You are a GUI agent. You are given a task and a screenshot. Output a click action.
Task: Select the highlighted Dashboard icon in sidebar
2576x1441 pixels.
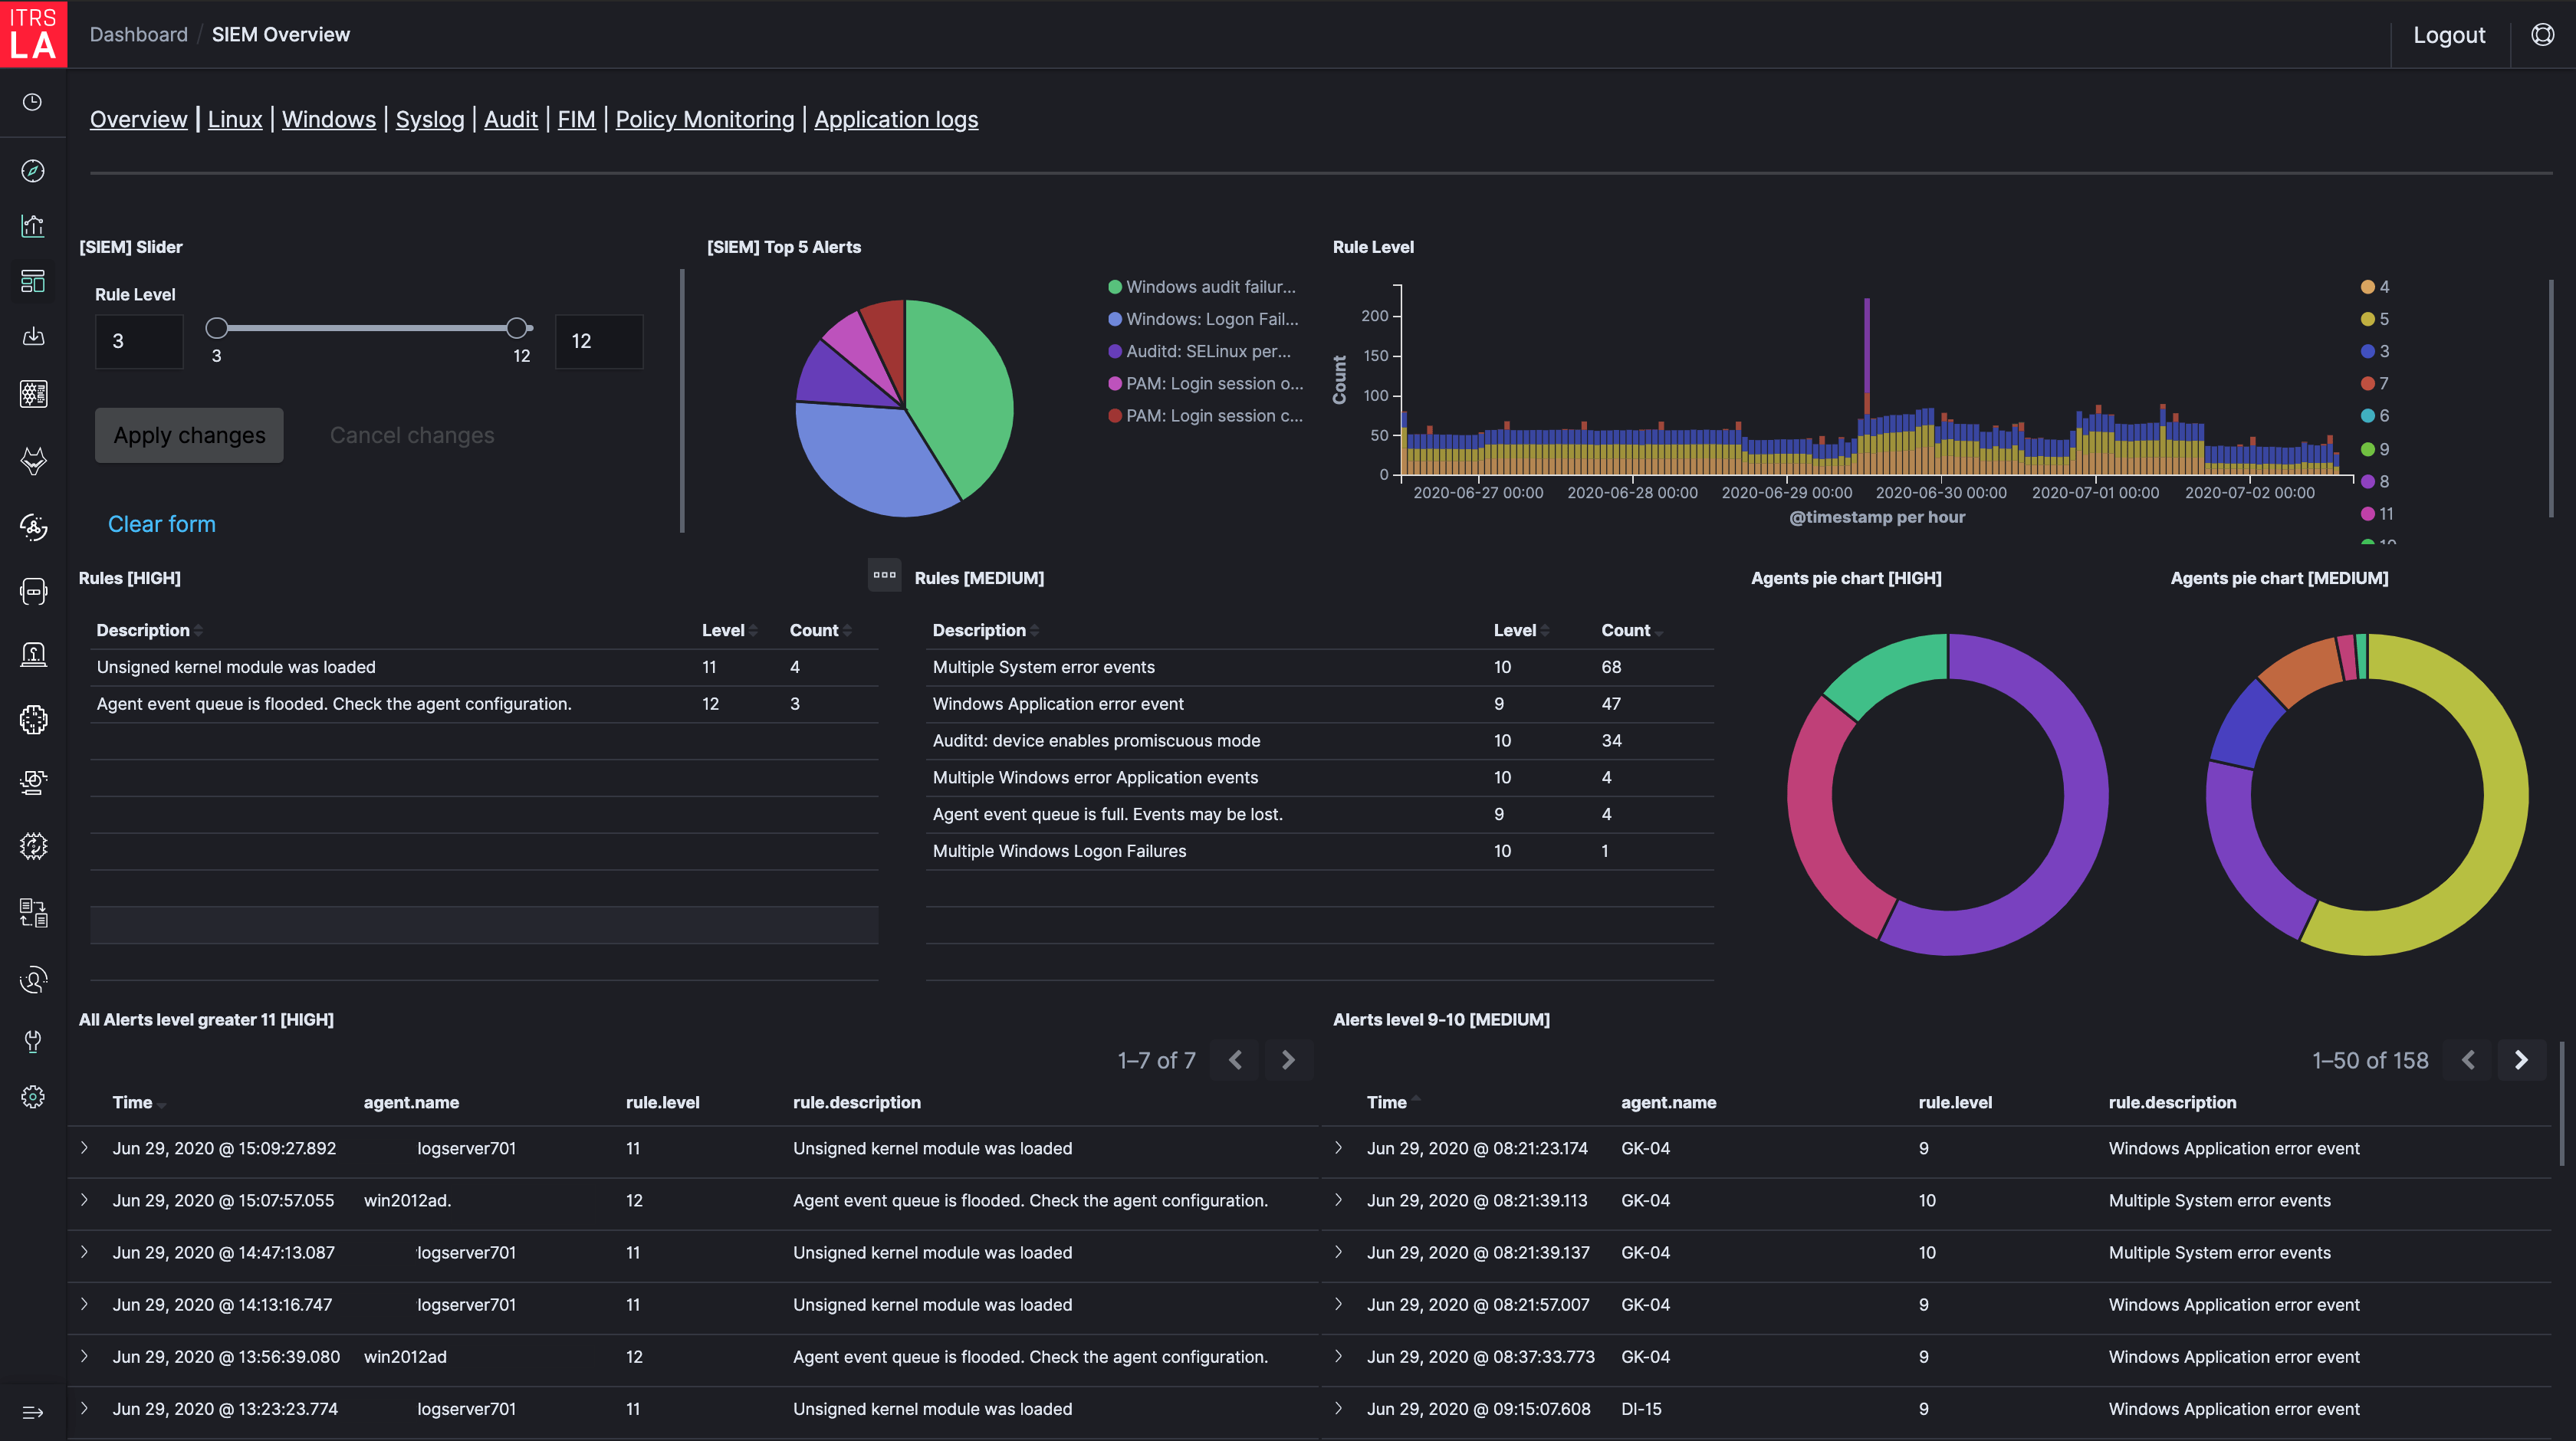[33, 281]
